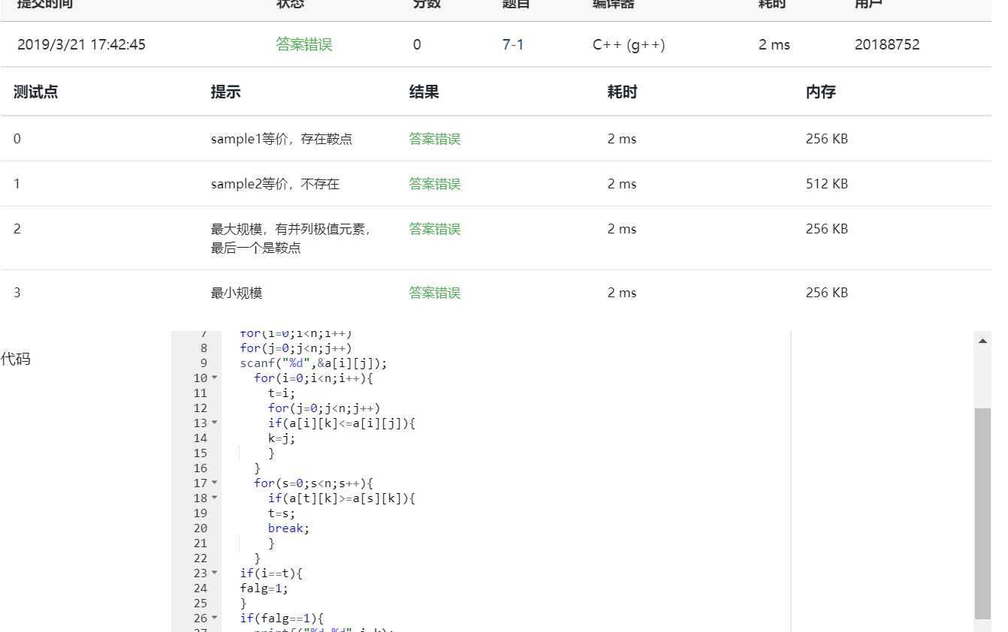The image size is (1008, 632).
Task: Click code line falg=1;
Action: pos(264,588)
